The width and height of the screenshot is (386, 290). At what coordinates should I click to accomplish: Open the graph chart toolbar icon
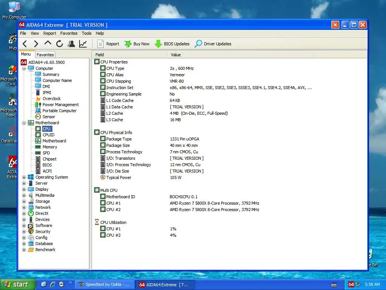[x=83, y=44]
